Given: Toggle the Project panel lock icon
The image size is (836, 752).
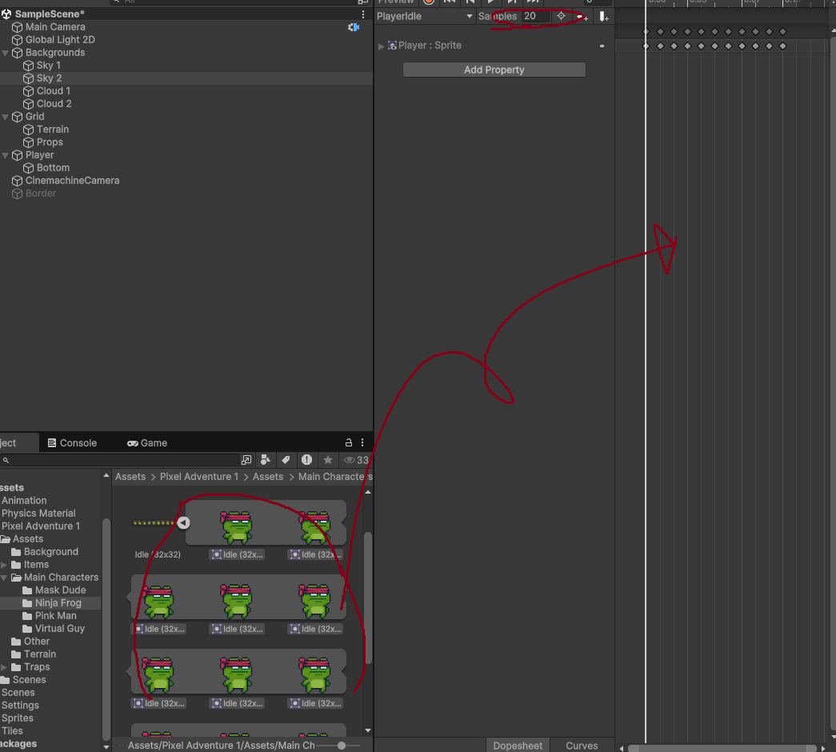Looking at the screenshot, I should [349, 442].
